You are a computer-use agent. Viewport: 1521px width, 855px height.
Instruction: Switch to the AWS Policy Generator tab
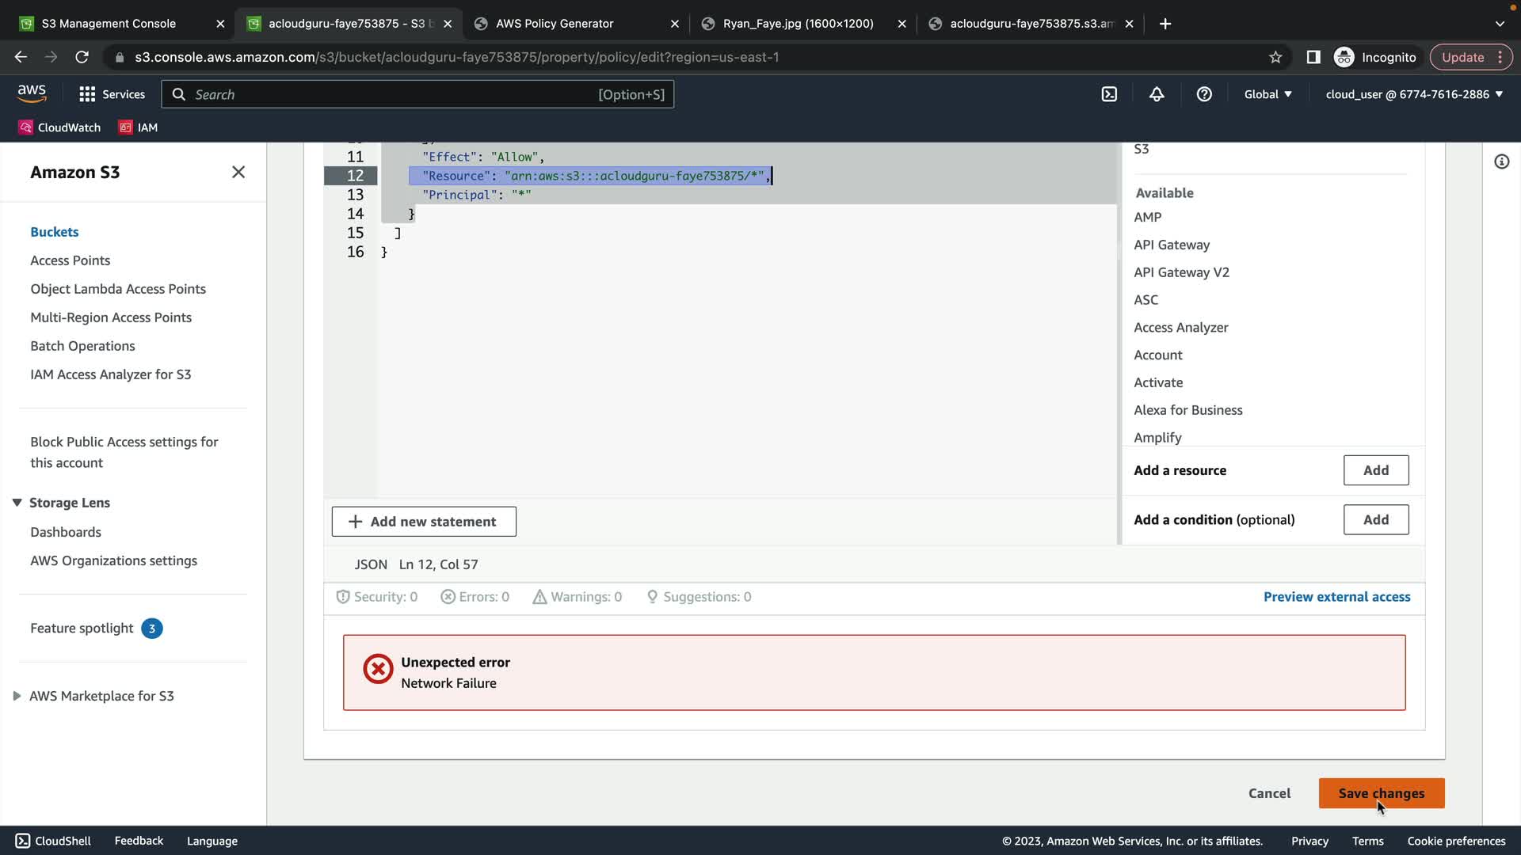pos(555,24)
